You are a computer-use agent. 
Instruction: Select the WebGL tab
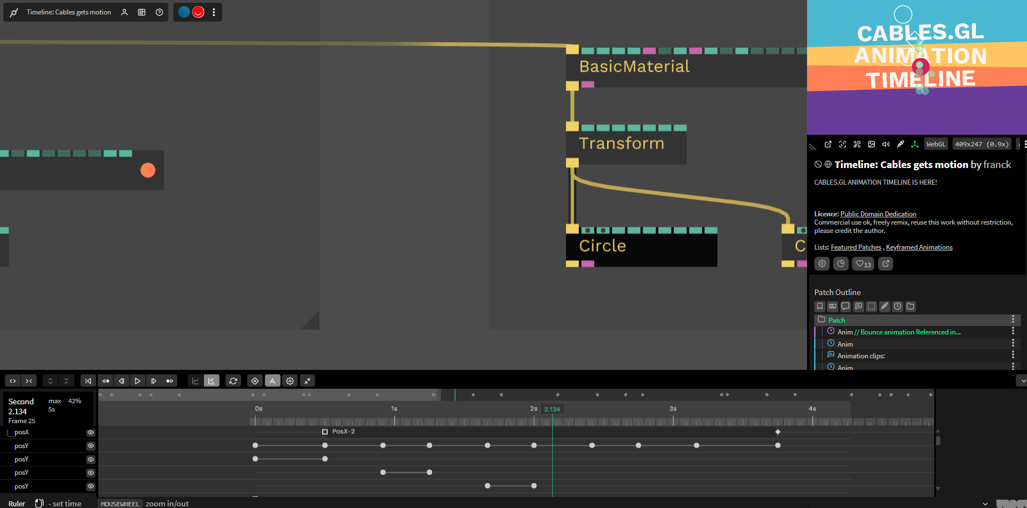(936, 144)
